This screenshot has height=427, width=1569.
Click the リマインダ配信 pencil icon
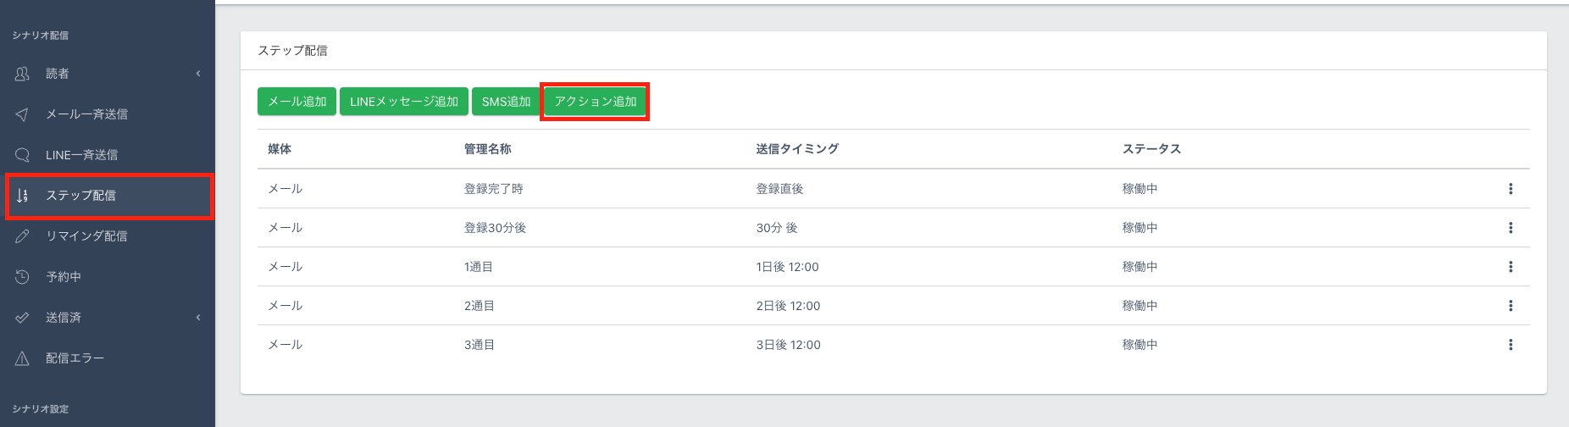(23, 236)
